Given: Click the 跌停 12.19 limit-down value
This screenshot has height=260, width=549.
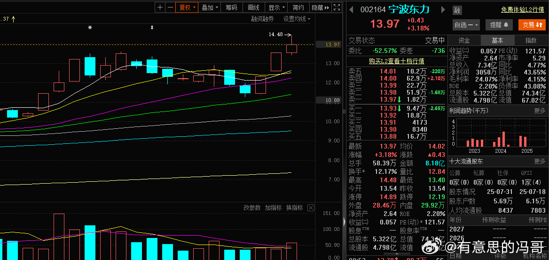Looking at the screenshot, I should point(437,197).
